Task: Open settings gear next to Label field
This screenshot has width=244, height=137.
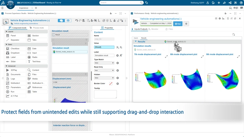Action: click(117, 56)
